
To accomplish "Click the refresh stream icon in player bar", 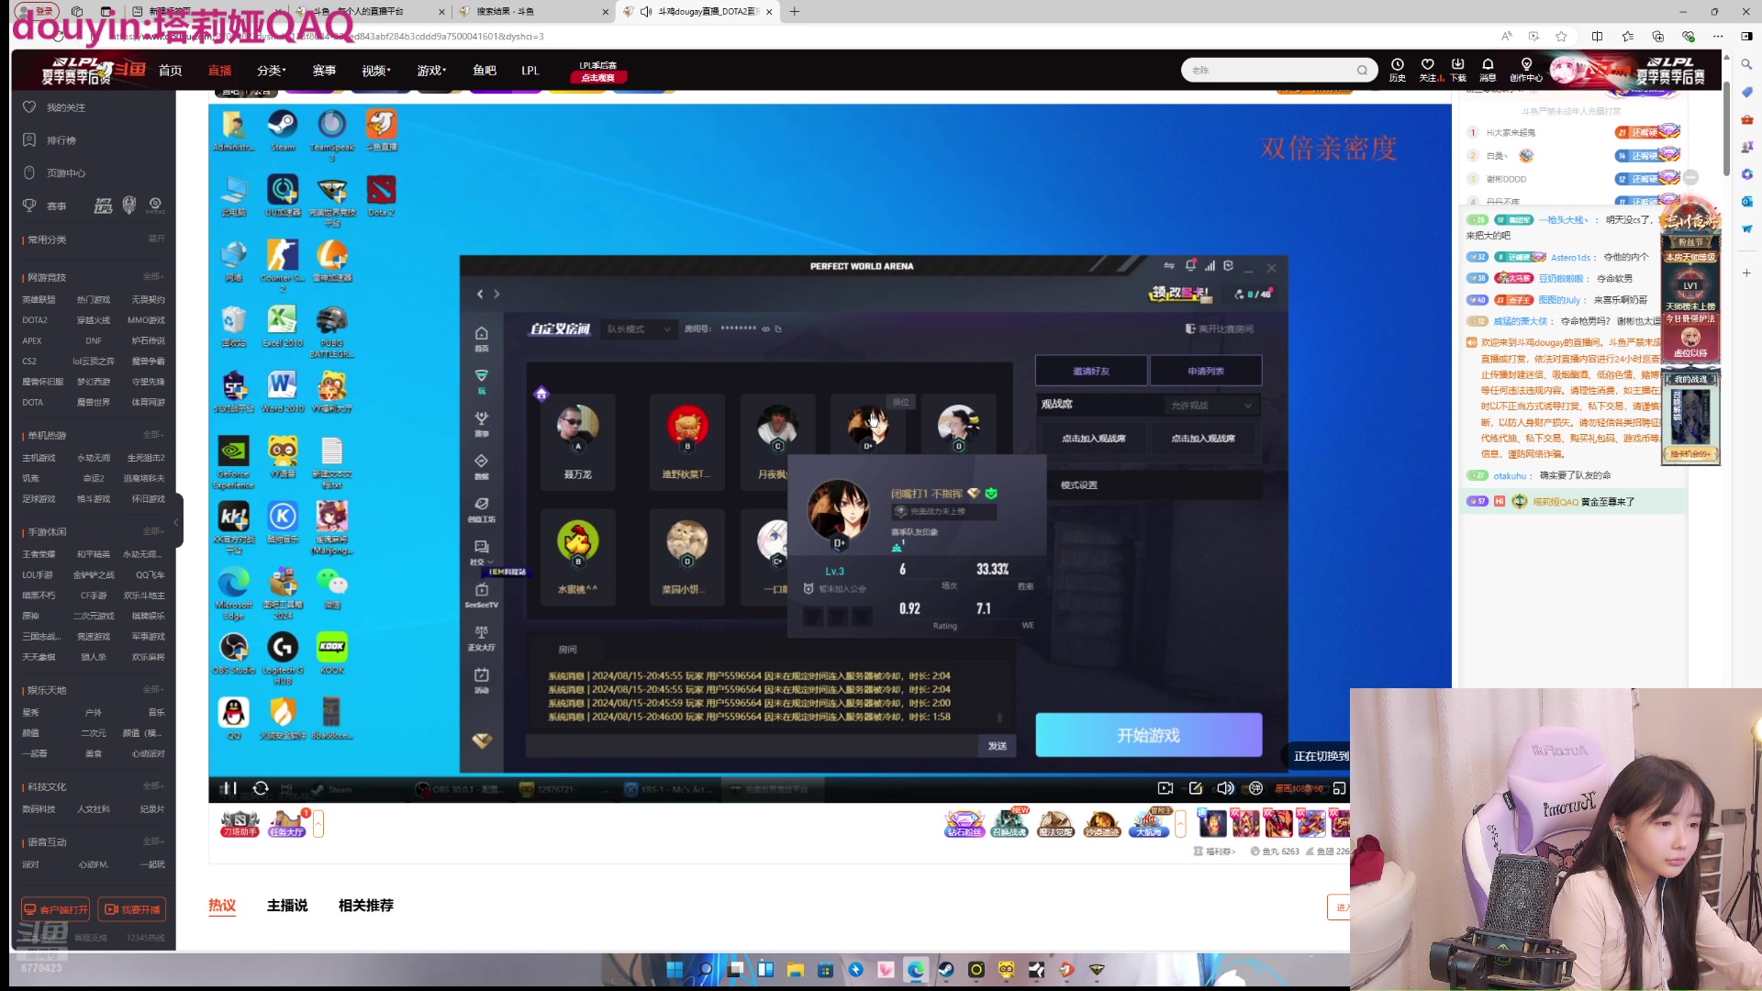I will [x=261, y=788].
